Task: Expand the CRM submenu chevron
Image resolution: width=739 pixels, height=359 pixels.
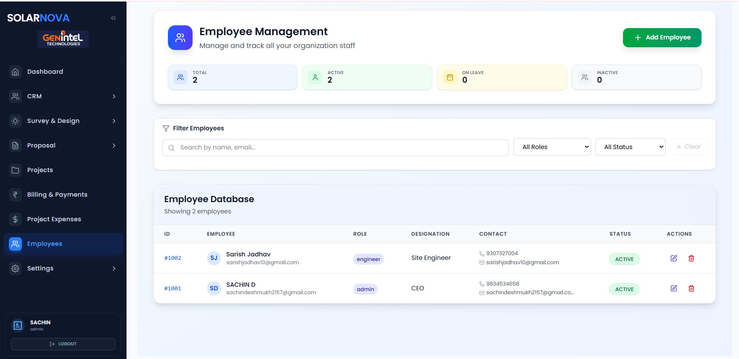Action: tap(114, 96)
